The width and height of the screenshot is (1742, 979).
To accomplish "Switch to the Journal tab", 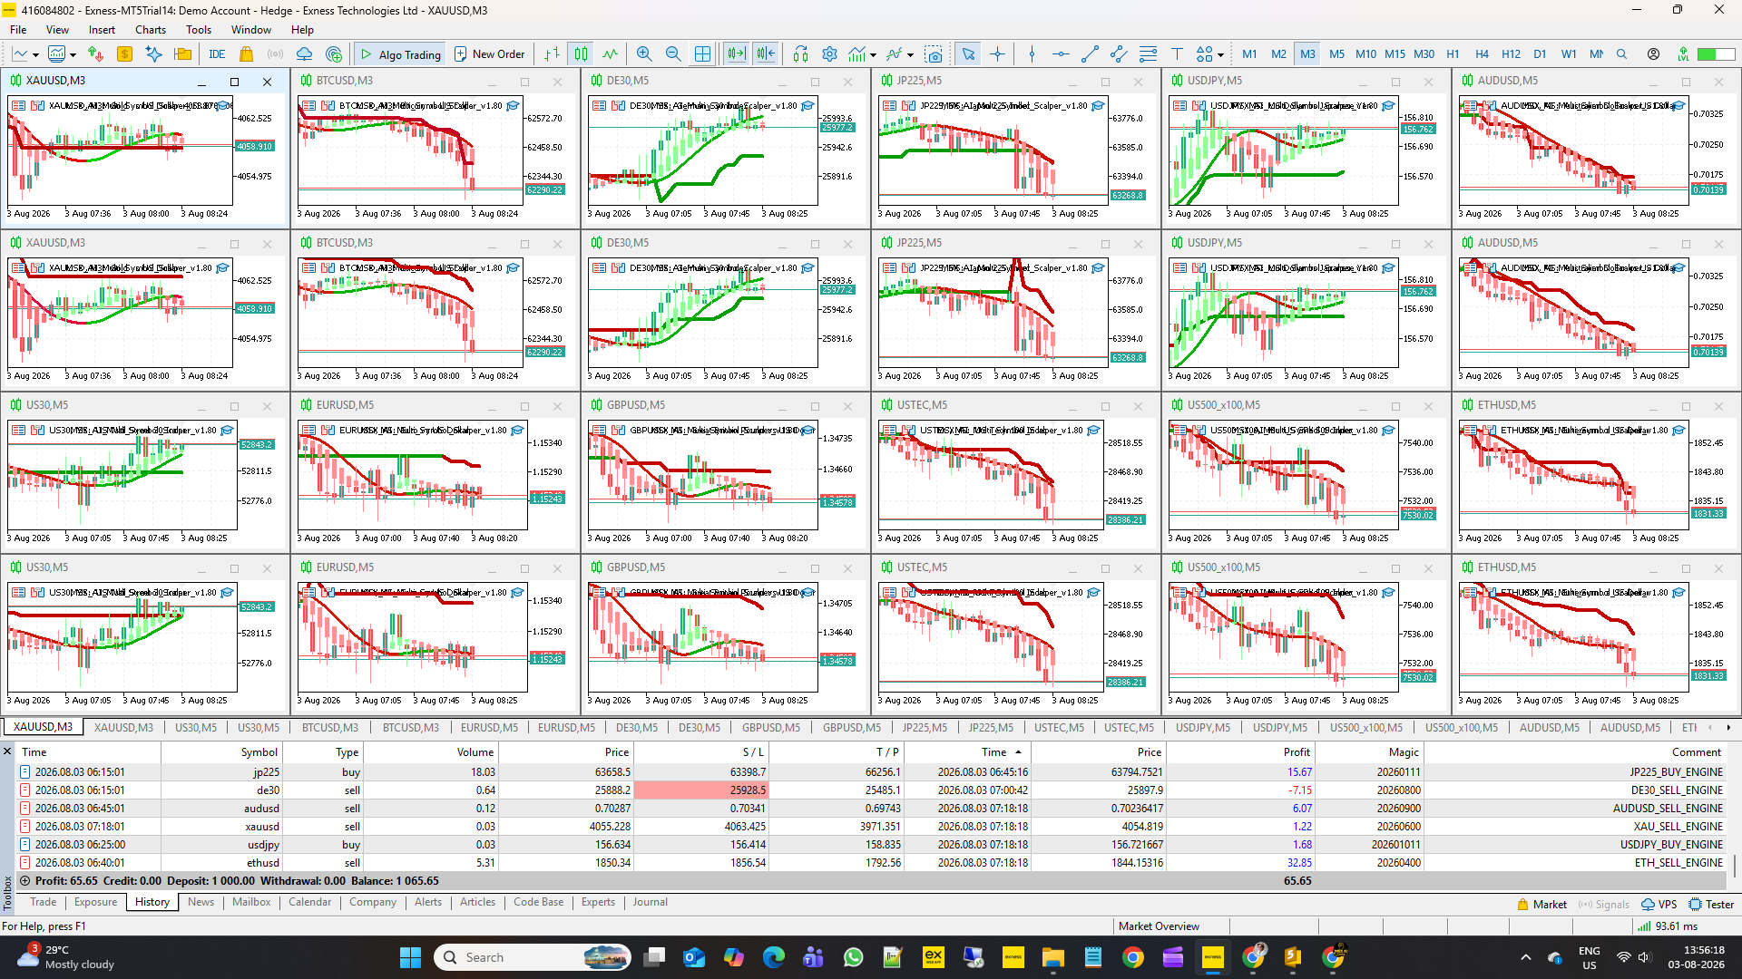I will click(650, 902).
